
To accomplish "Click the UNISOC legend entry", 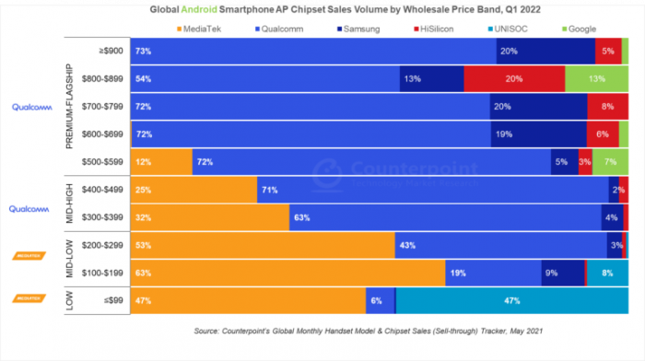I will click(x=508, y=29).
